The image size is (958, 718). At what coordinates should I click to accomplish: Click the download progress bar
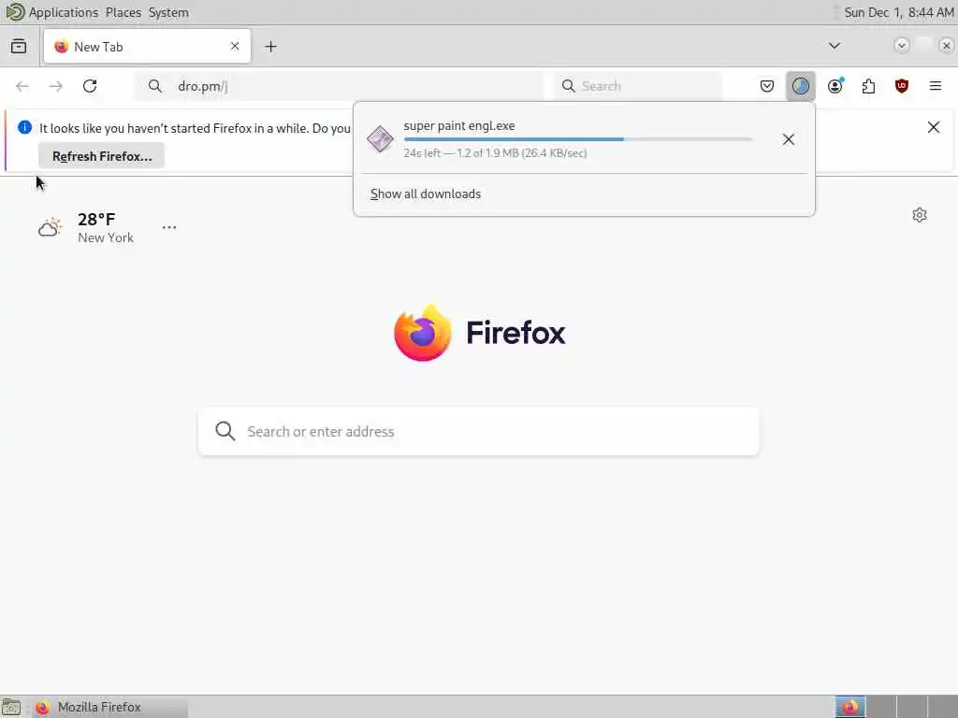click(578, 139)
